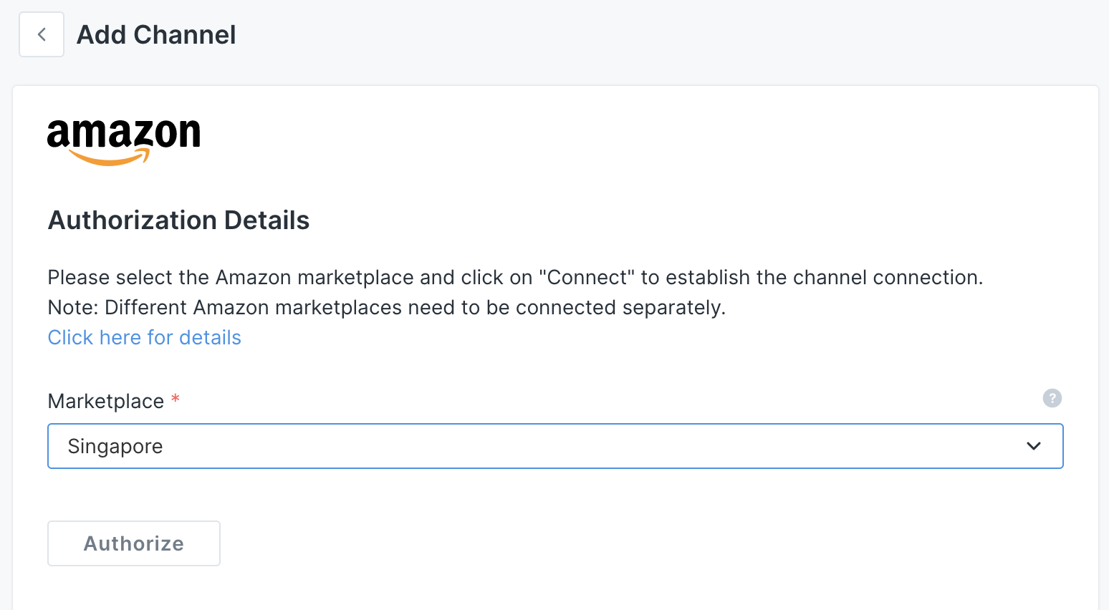The image size is (1109, 610).
Task: Click the Authorization Details heading
Action: (178, 220)
